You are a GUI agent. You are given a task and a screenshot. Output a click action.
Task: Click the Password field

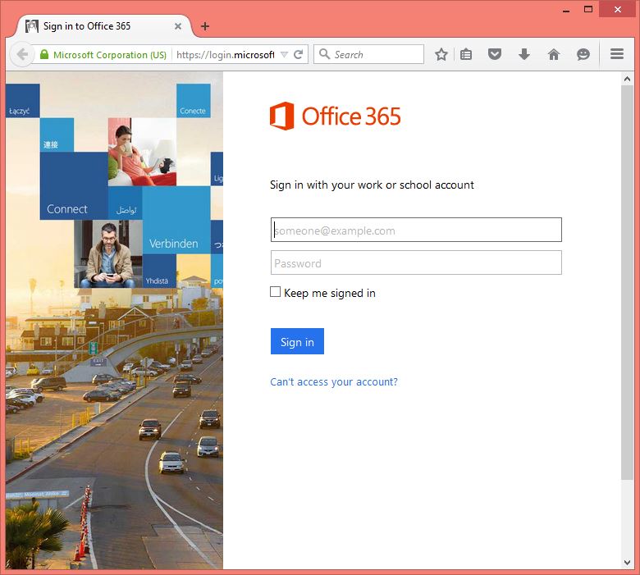pyautogui.click(x=416, y=262)
